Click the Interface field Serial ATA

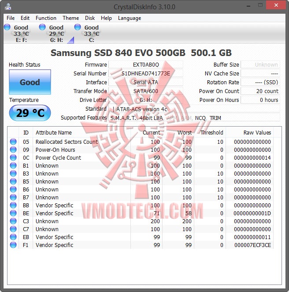pos(146,82)
